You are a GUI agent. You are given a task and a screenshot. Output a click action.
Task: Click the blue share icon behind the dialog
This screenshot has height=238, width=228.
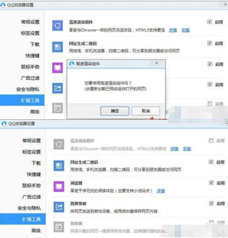(57, 88)
